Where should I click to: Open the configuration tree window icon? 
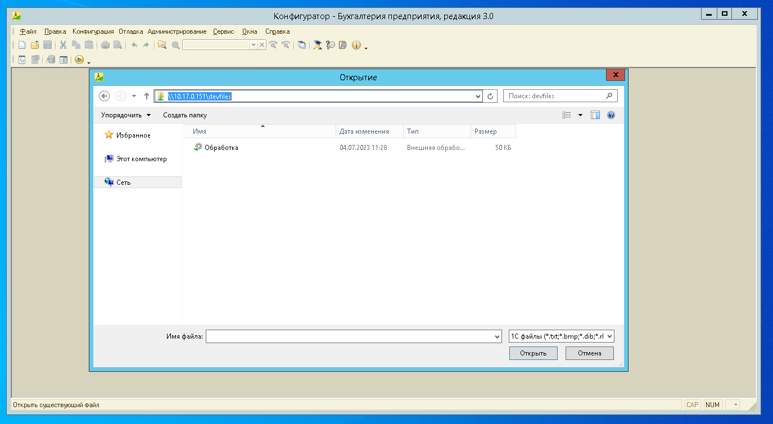click(22, 60)
